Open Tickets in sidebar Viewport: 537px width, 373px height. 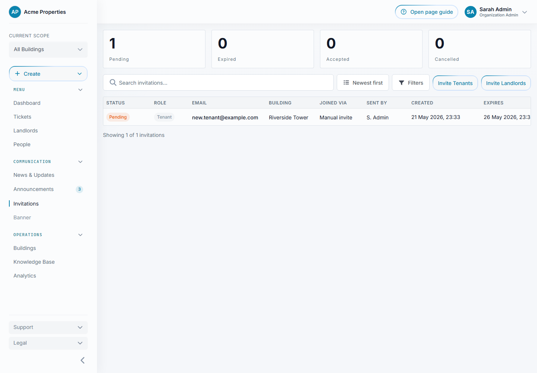(22, 117)
